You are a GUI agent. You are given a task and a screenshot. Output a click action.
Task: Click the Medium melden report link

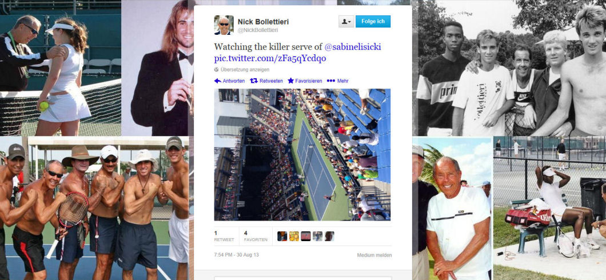374,255
